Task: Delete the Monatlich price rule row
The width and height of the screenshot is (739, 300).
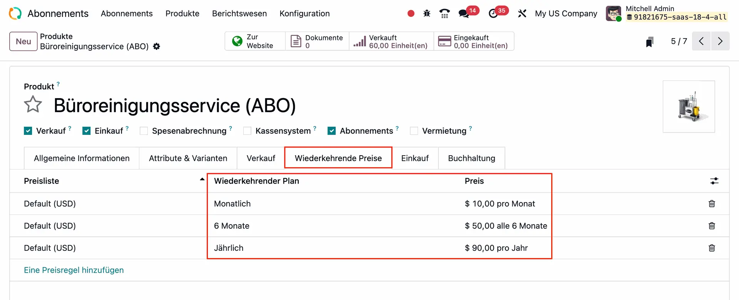Action: click(x=712, y=204)
